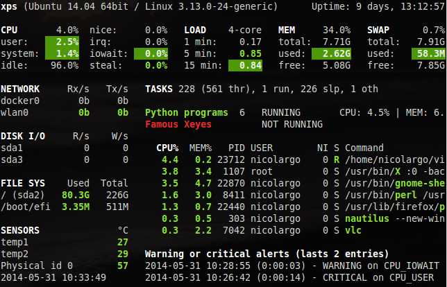The image size is (447, 287).
Task: Select the highlighted 15 min load value 0.84
Action: tap(245, 65)
